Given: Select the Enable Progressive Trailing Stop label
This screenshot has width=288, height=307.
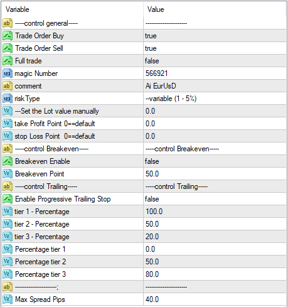Looking at the screenshot, I should click(63, 199).
